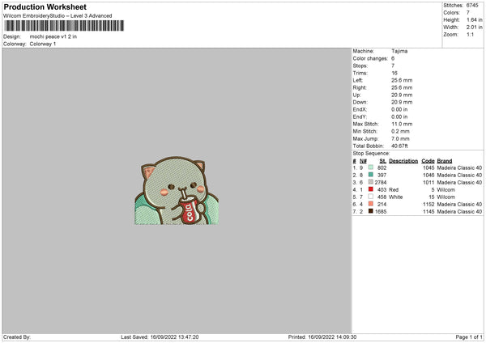Click the Zoom value 1:1
The width and height of the screenshot is (486, 343).
[x=470, y=34]
